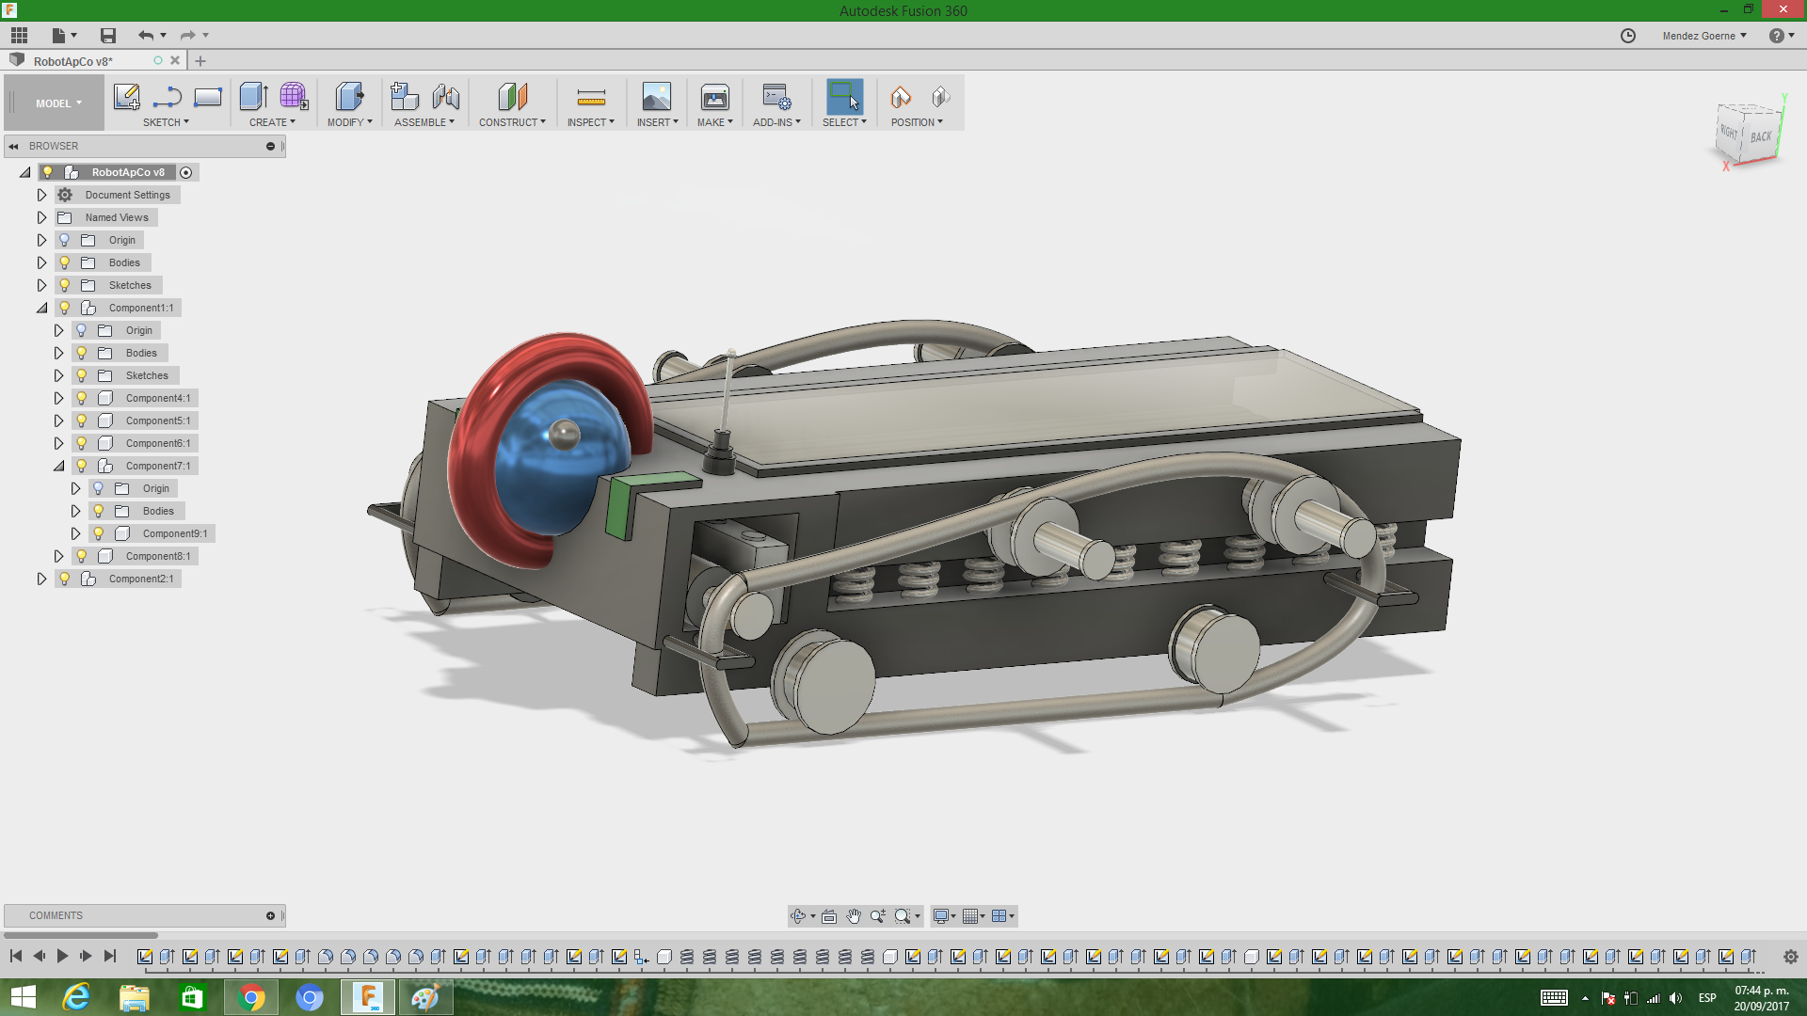This screenshot has width=1807, height=1016.
Task: Click the Joint assemble icon
Action: [446, 97]
